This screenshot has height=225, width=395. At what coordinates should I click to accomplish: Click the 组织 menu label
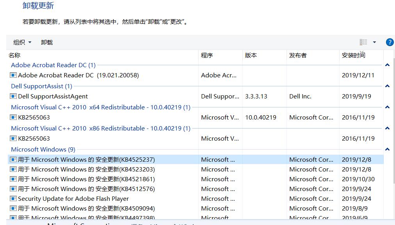18,42
